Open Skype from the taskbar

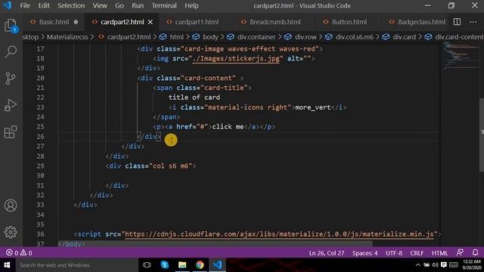tap(165, 265)
